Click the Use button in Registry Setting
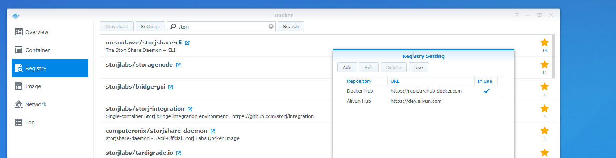Screen dimensions: 616x158 pyautogui.click(x=419, y=67)
